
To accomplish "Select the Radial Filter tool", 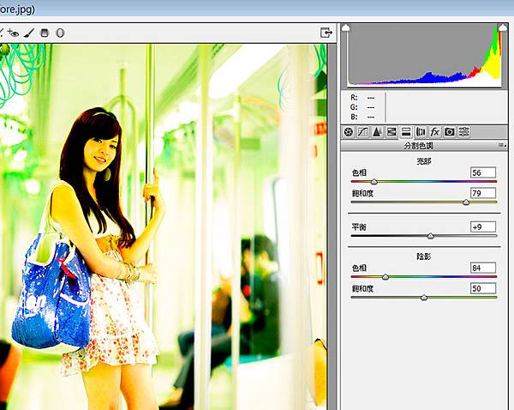I will point(60,33).
